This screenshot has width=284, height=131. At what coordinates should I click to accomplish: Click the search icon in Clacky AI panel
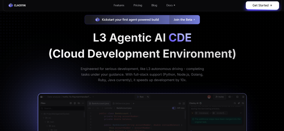(x=235, y=103)
